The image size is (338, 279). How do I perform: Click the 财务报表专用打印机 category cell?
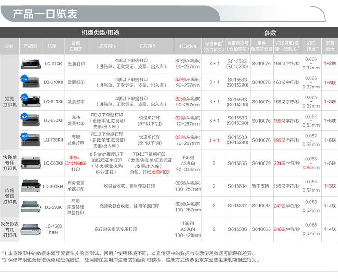[x=10, y=229]
